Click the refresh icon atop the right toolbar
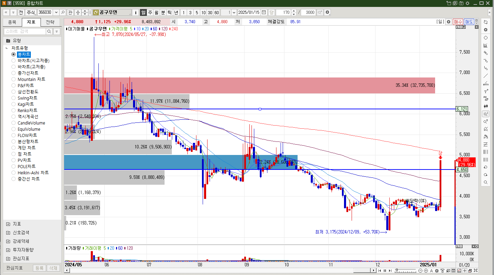This screenshot has width=494, height=275. coord(486,22)
